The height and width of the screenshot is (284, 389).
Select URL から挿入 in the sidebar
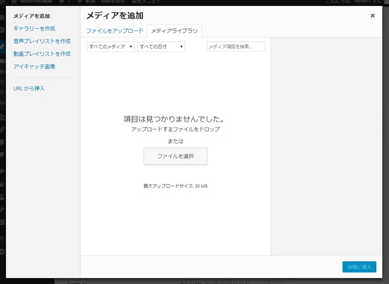tap(29, 88)
